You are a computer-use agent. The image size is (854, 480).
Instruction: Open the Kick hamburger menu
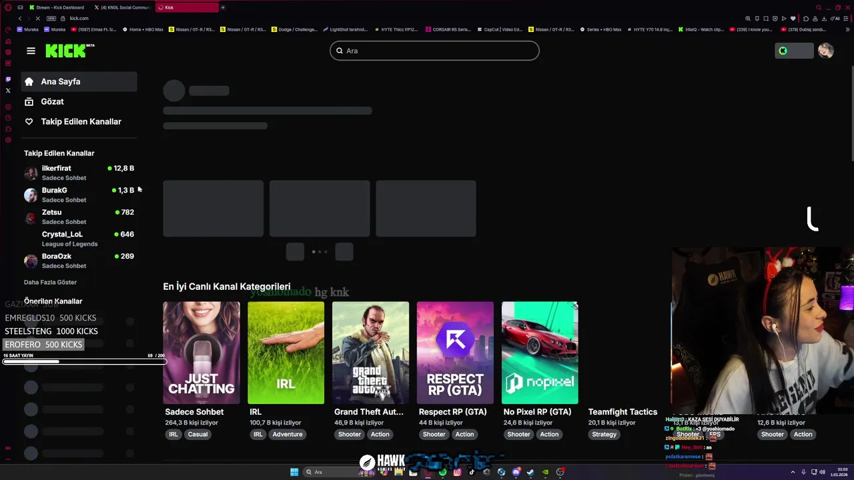[31, 51]
